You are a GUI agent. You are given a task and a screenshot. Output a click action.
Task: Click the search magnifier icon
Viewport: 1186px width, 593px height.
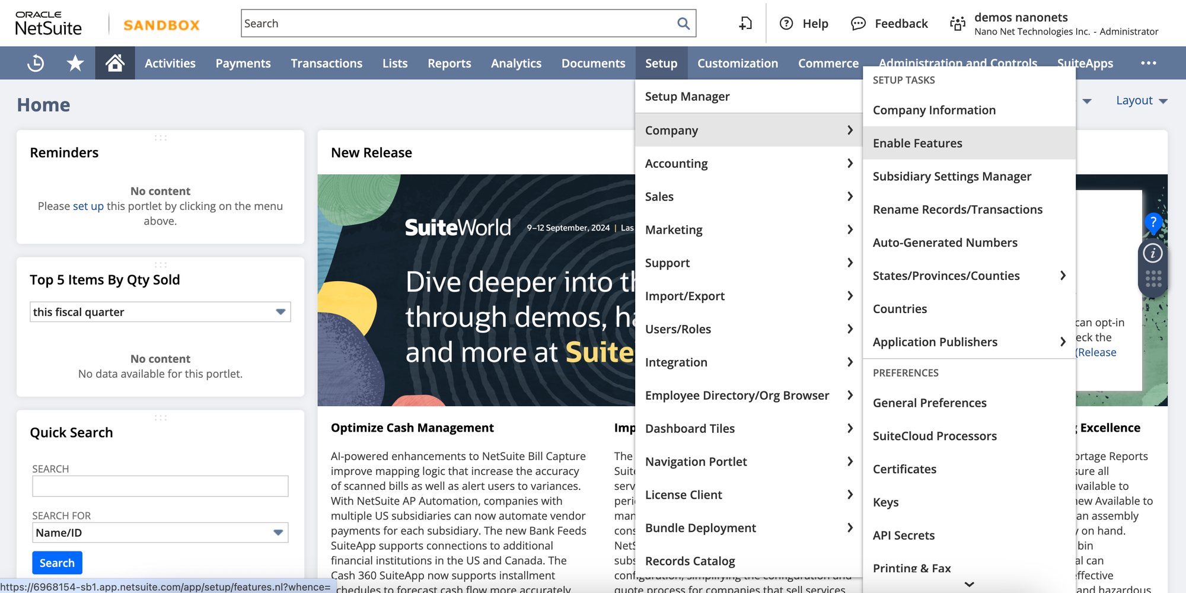[683, 24]
